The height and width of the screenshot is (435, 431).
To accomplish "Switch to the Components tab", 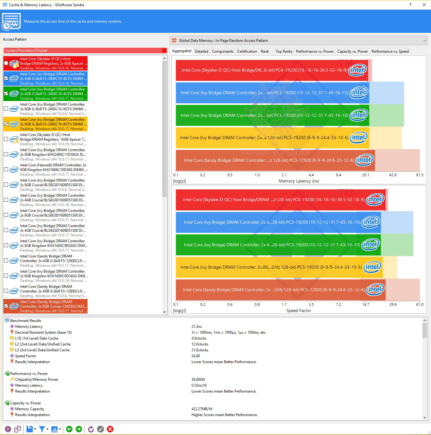I will 222,51.
